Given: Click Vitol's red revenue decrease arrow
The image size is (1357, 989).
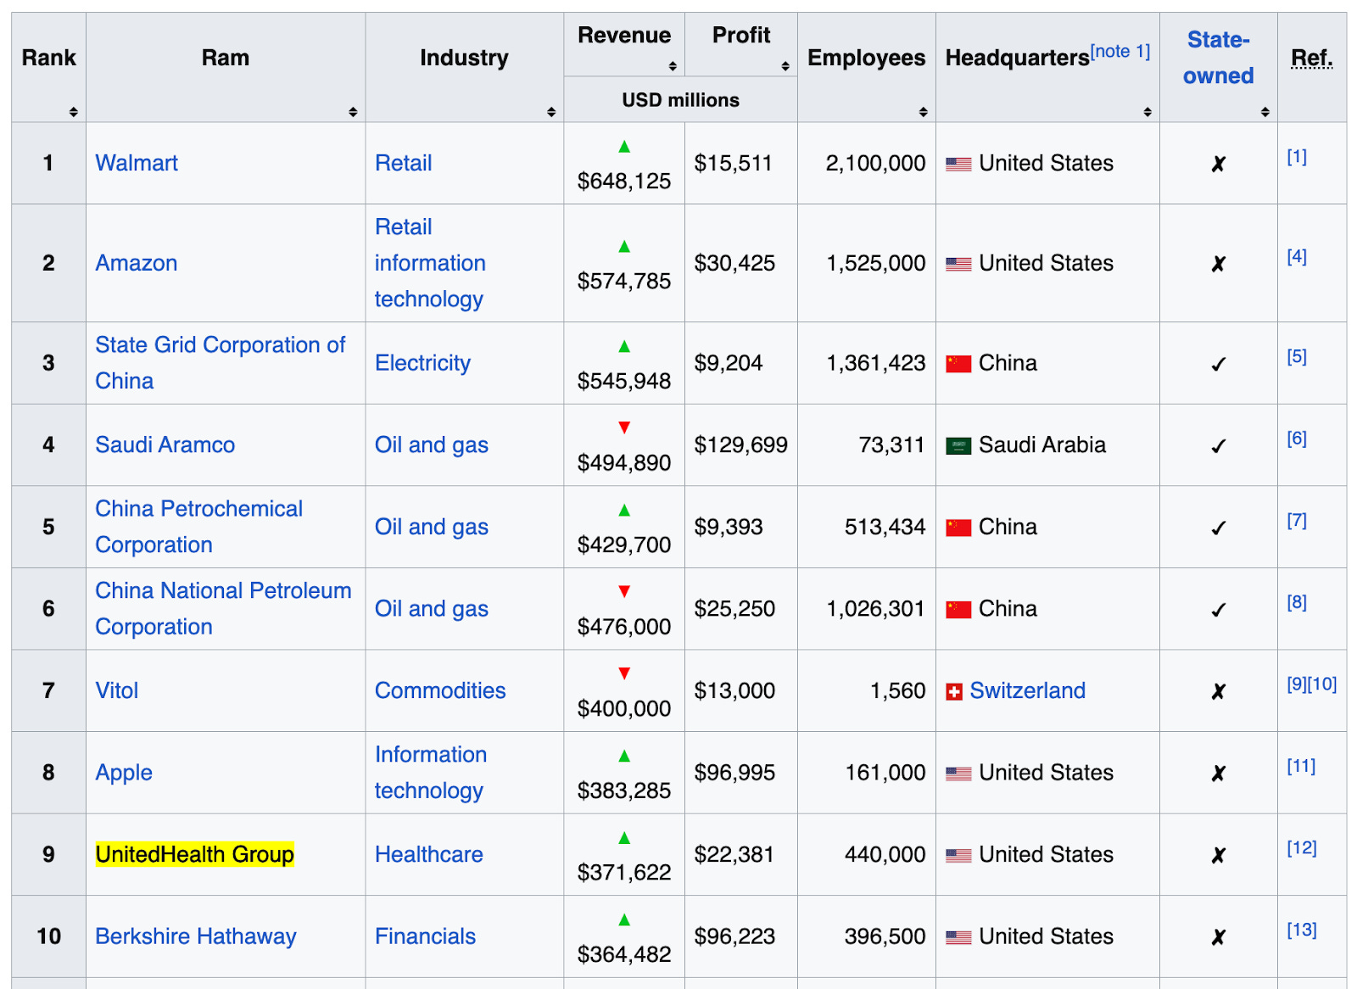Looking at the screenshot, I should (624, 673).
